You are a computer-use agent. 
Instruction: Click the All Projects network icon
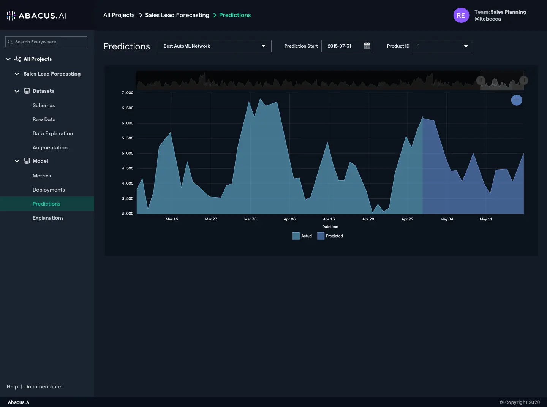[17, 59]
